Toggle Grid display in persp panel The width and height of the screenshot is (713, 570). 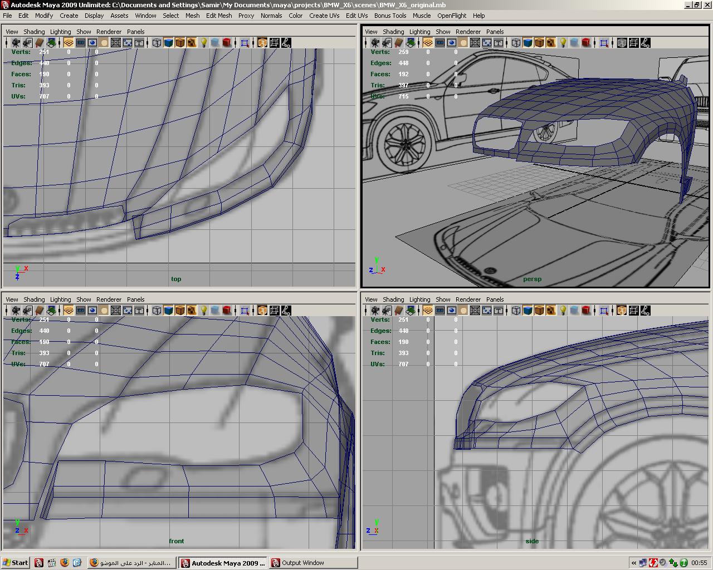click(428, 43)
